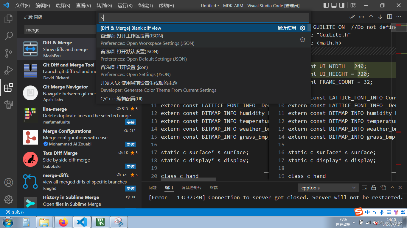Maximize the panel with the chevron
This screenshot has width=407, height=228.
[x=392, y=188]
